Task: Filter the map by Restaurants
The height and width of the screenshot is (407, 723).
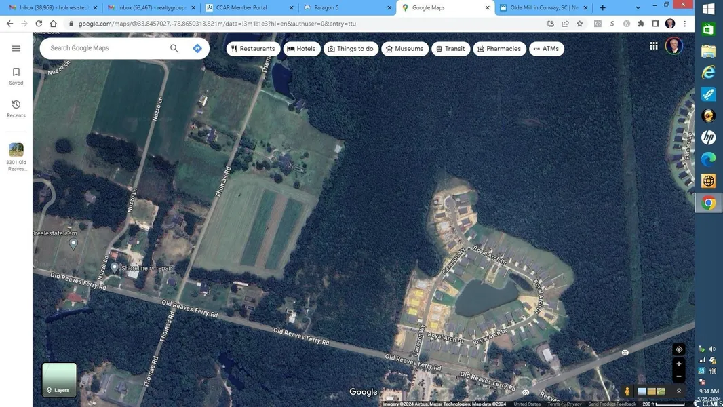Action: (x=253, y=49)
